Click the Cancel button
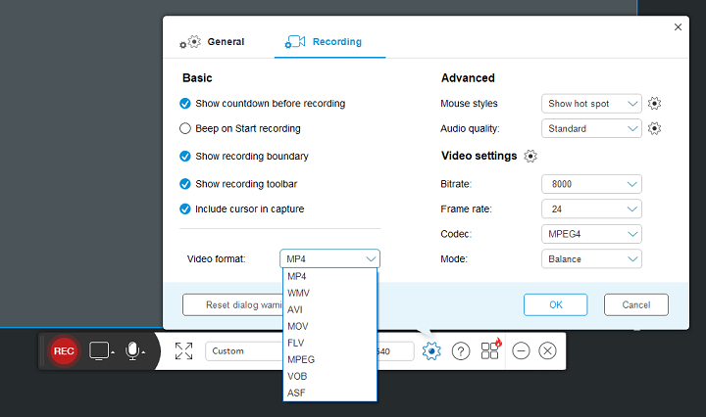706x417 pixels. point(635,304)
